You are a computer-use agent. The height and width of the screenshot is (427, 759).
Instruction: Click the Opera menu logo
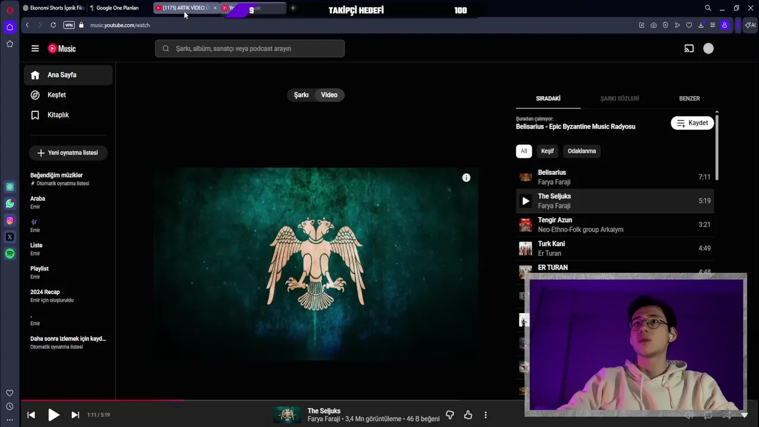(x=9, y=10)
